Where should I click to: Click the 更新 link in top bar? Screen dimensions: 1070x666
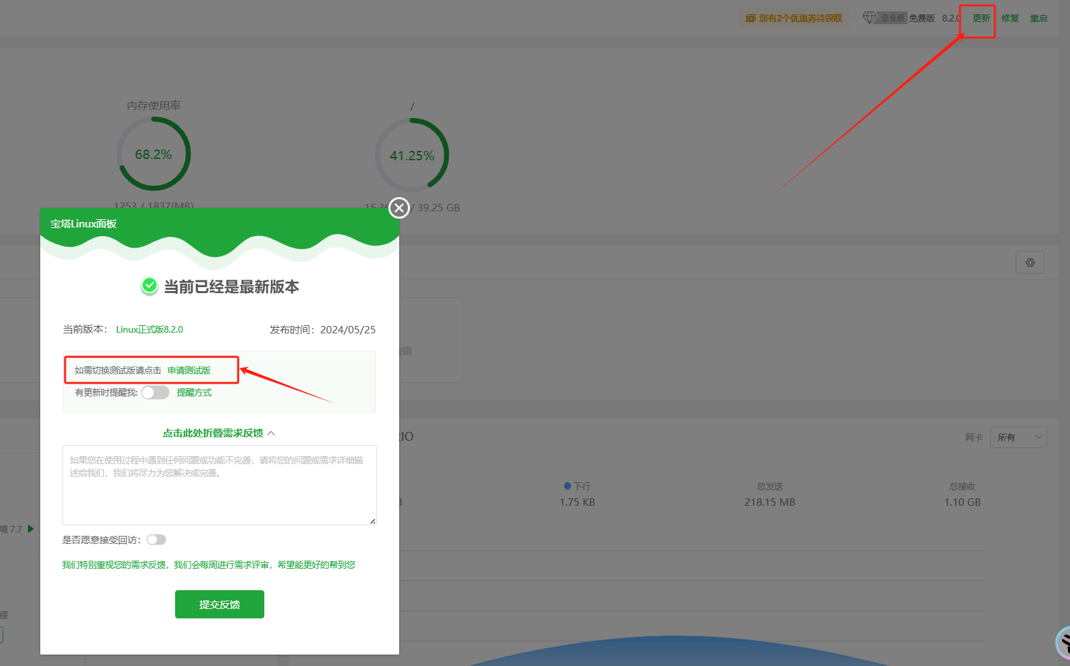click(981, 18)
